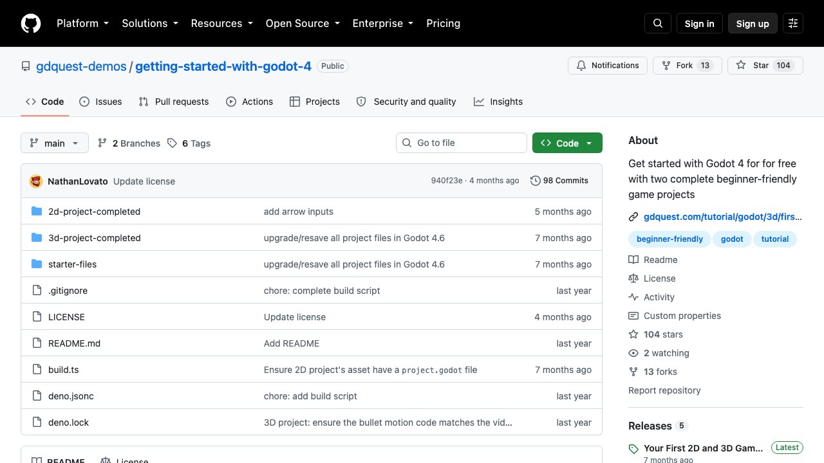Open the green Code dropdown button
This screenshot has height=463, width=824.
point(567,143)
